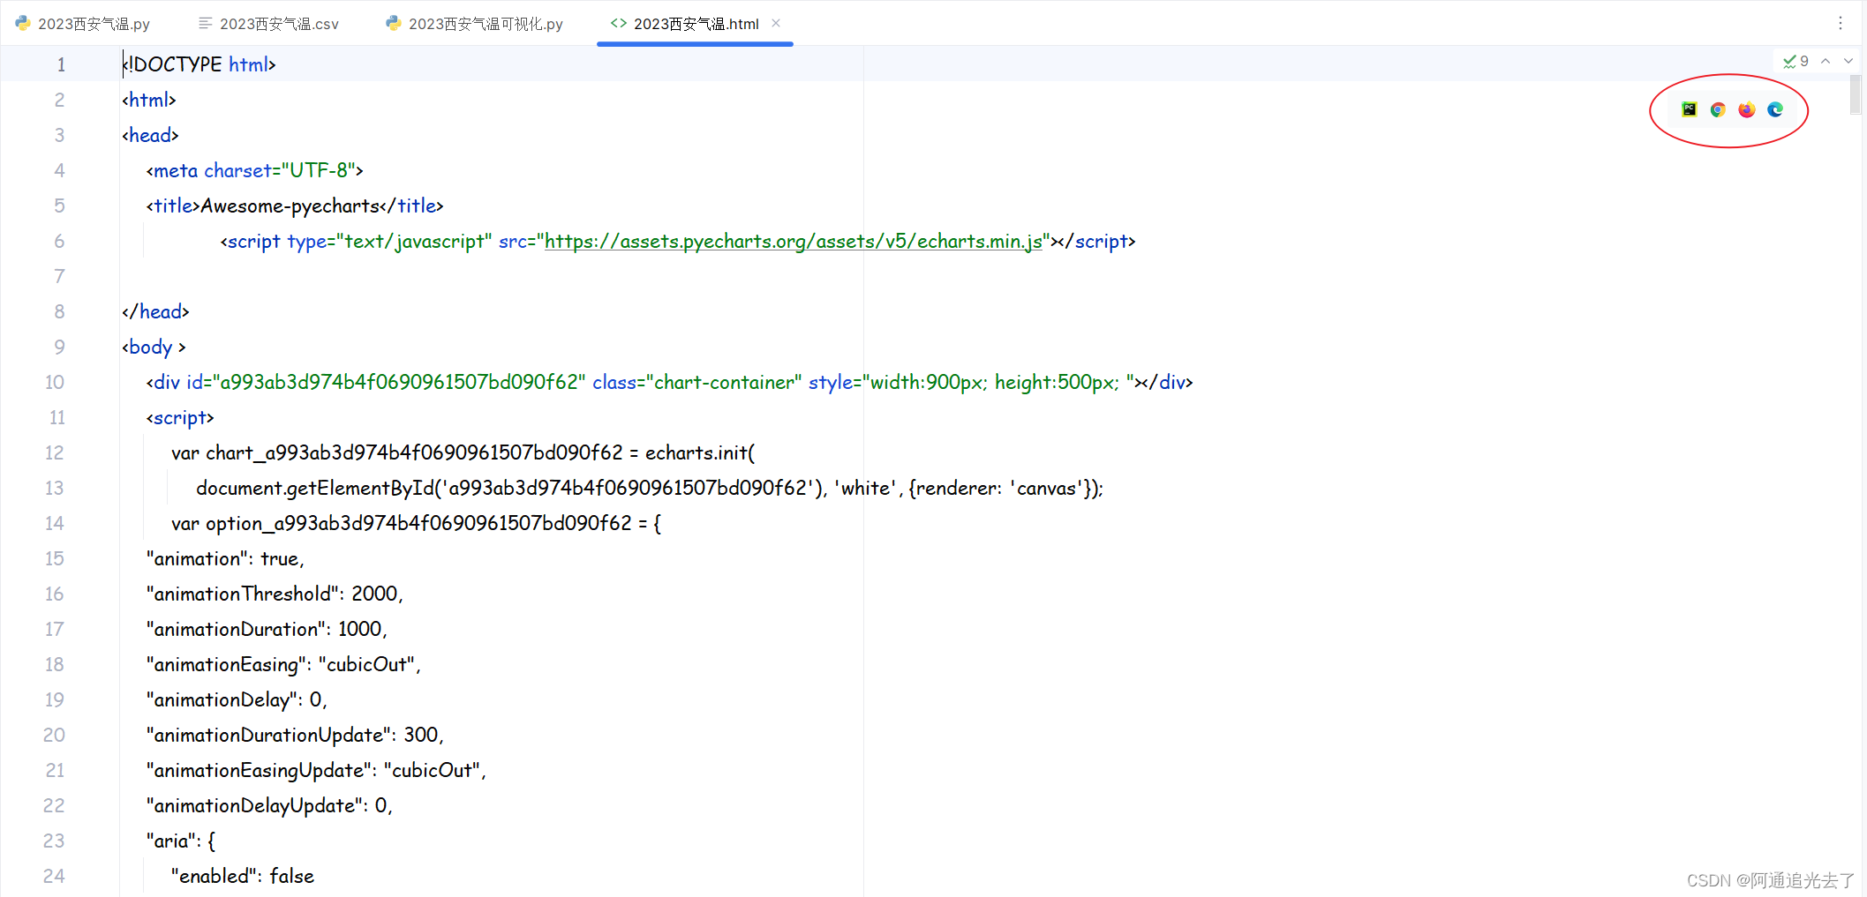Click the inspection checkmark showing 9 typos
Viewport: 1867px width, 897px height.
(x=1795, y=62)
